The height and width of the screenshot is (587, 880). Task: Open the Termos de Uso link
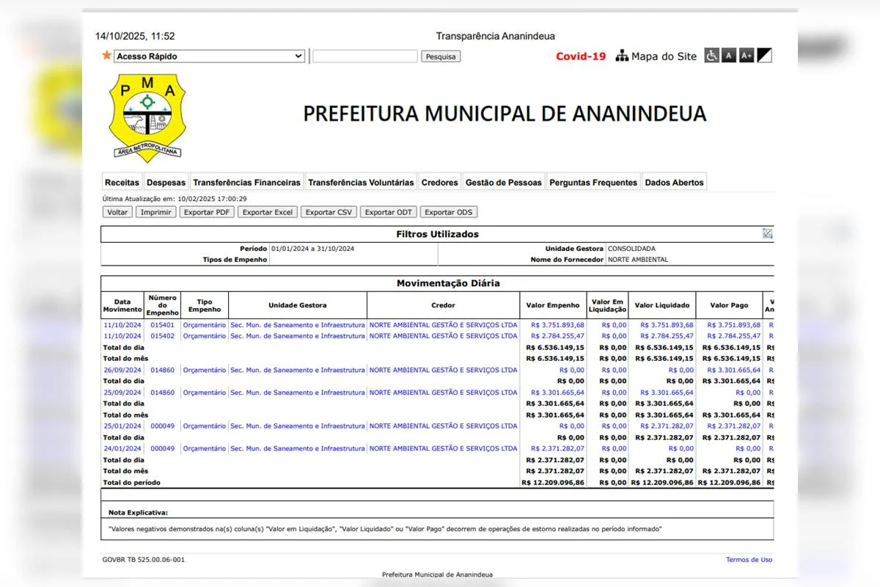pos(749,560)
